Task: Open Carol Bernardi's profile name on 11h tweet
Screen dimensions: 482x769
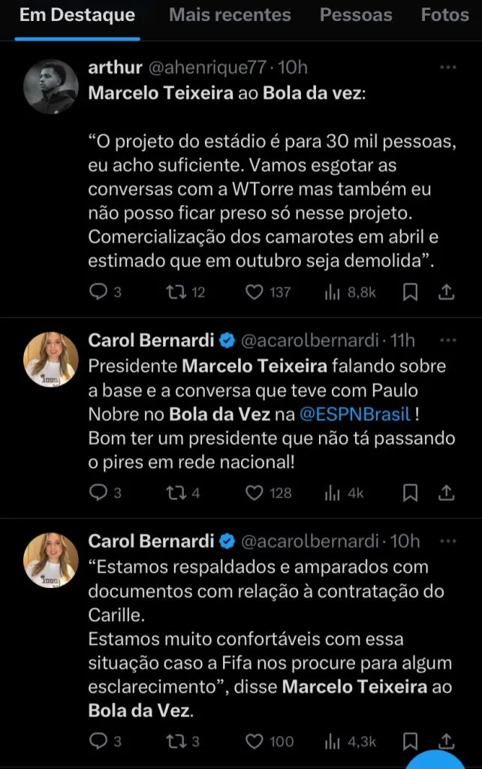Action: [151, 340]
